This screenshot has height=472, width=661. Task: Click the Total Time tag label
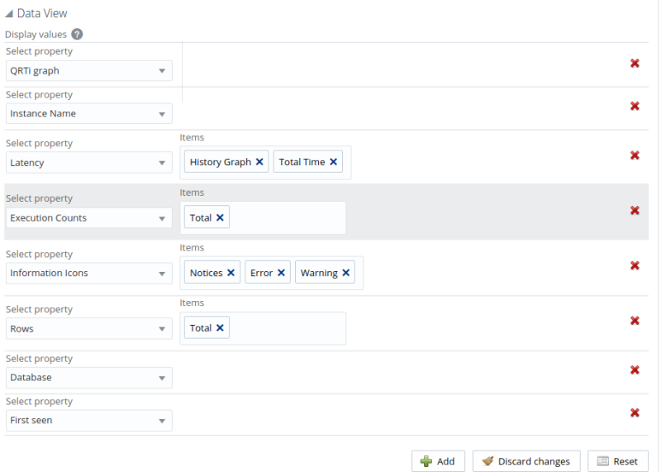point(302,162)
